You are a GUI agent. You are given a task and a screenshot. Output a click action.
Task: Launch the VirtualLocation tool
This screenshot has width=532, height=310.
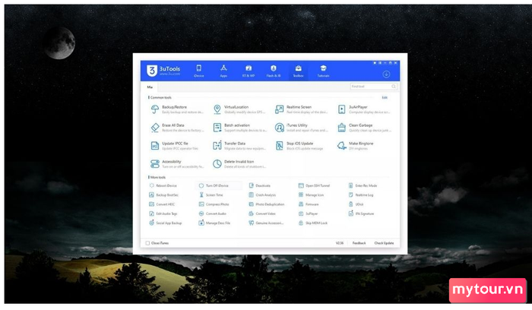click(x=239, y=109)
